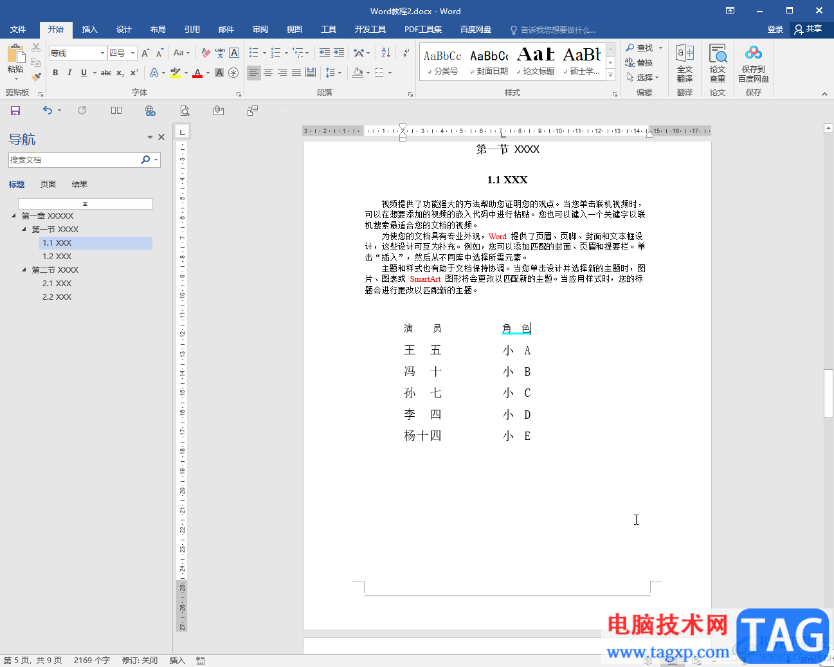Viewport: 834px width, 667px height.
Task: Decrease paragraph indent
Action: pos(325,53)
